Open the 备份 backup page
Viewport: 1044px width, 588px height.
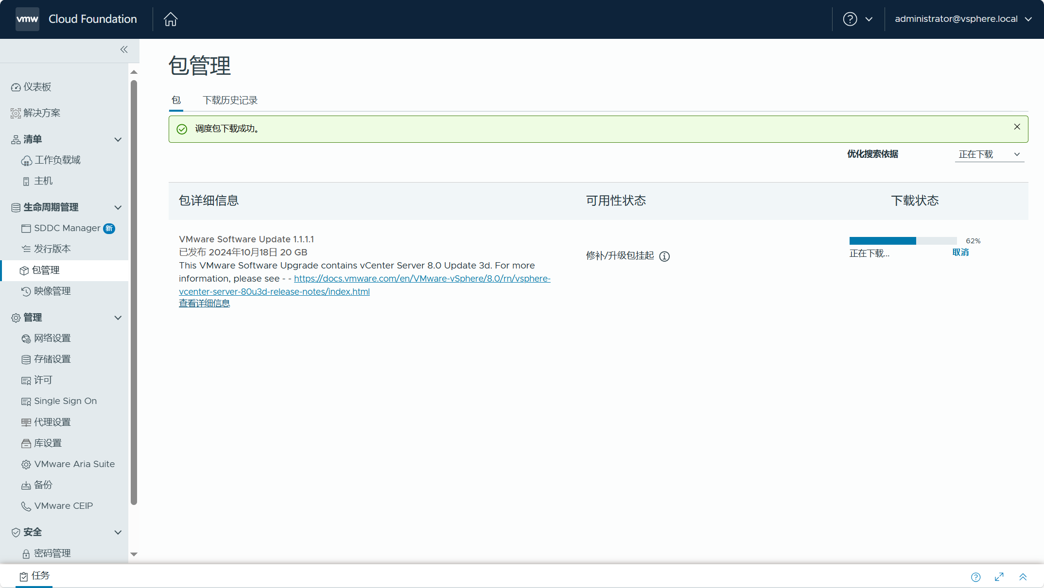tap(37, 485)
